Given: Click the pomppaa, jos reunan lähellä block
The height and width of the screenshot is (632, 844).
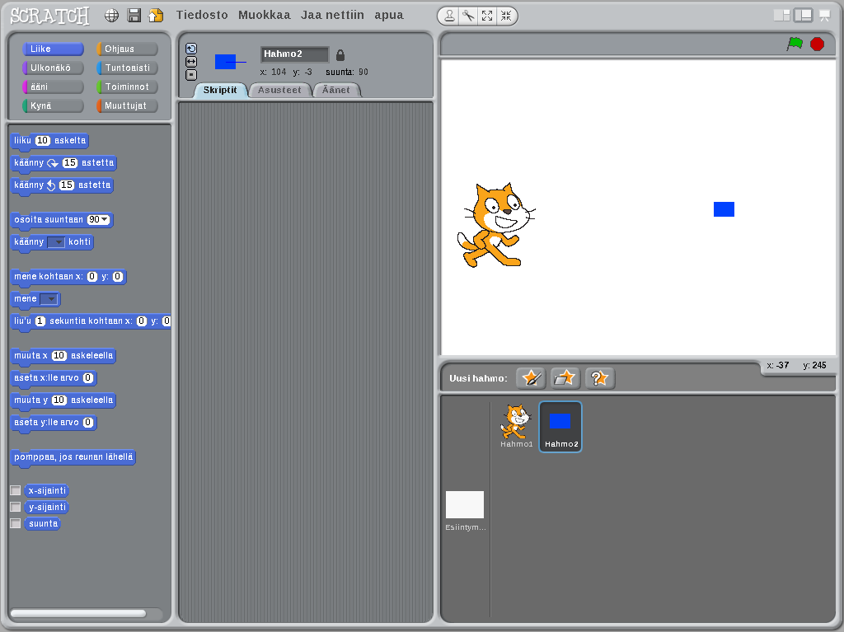Looking at the screenshot, I should coord(73,457).
